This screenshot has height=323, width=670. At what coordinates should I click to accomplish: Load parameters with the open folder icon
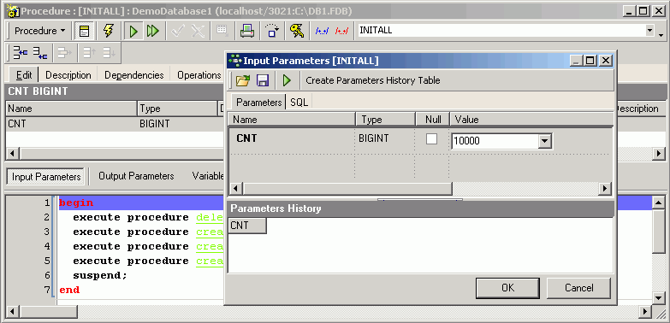click(x=243, y=80)
